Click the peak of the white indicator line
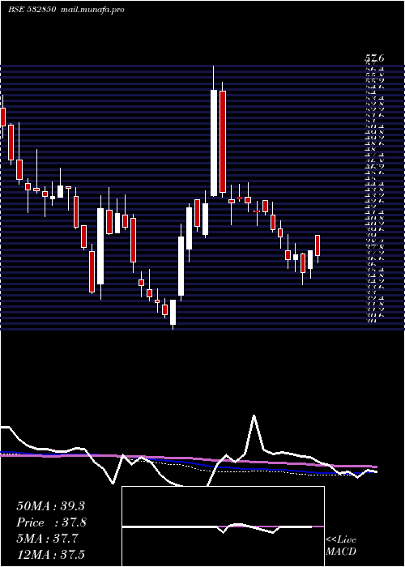Screen dimensions: 405x567 pyautogui.click(x=254, y=416)
